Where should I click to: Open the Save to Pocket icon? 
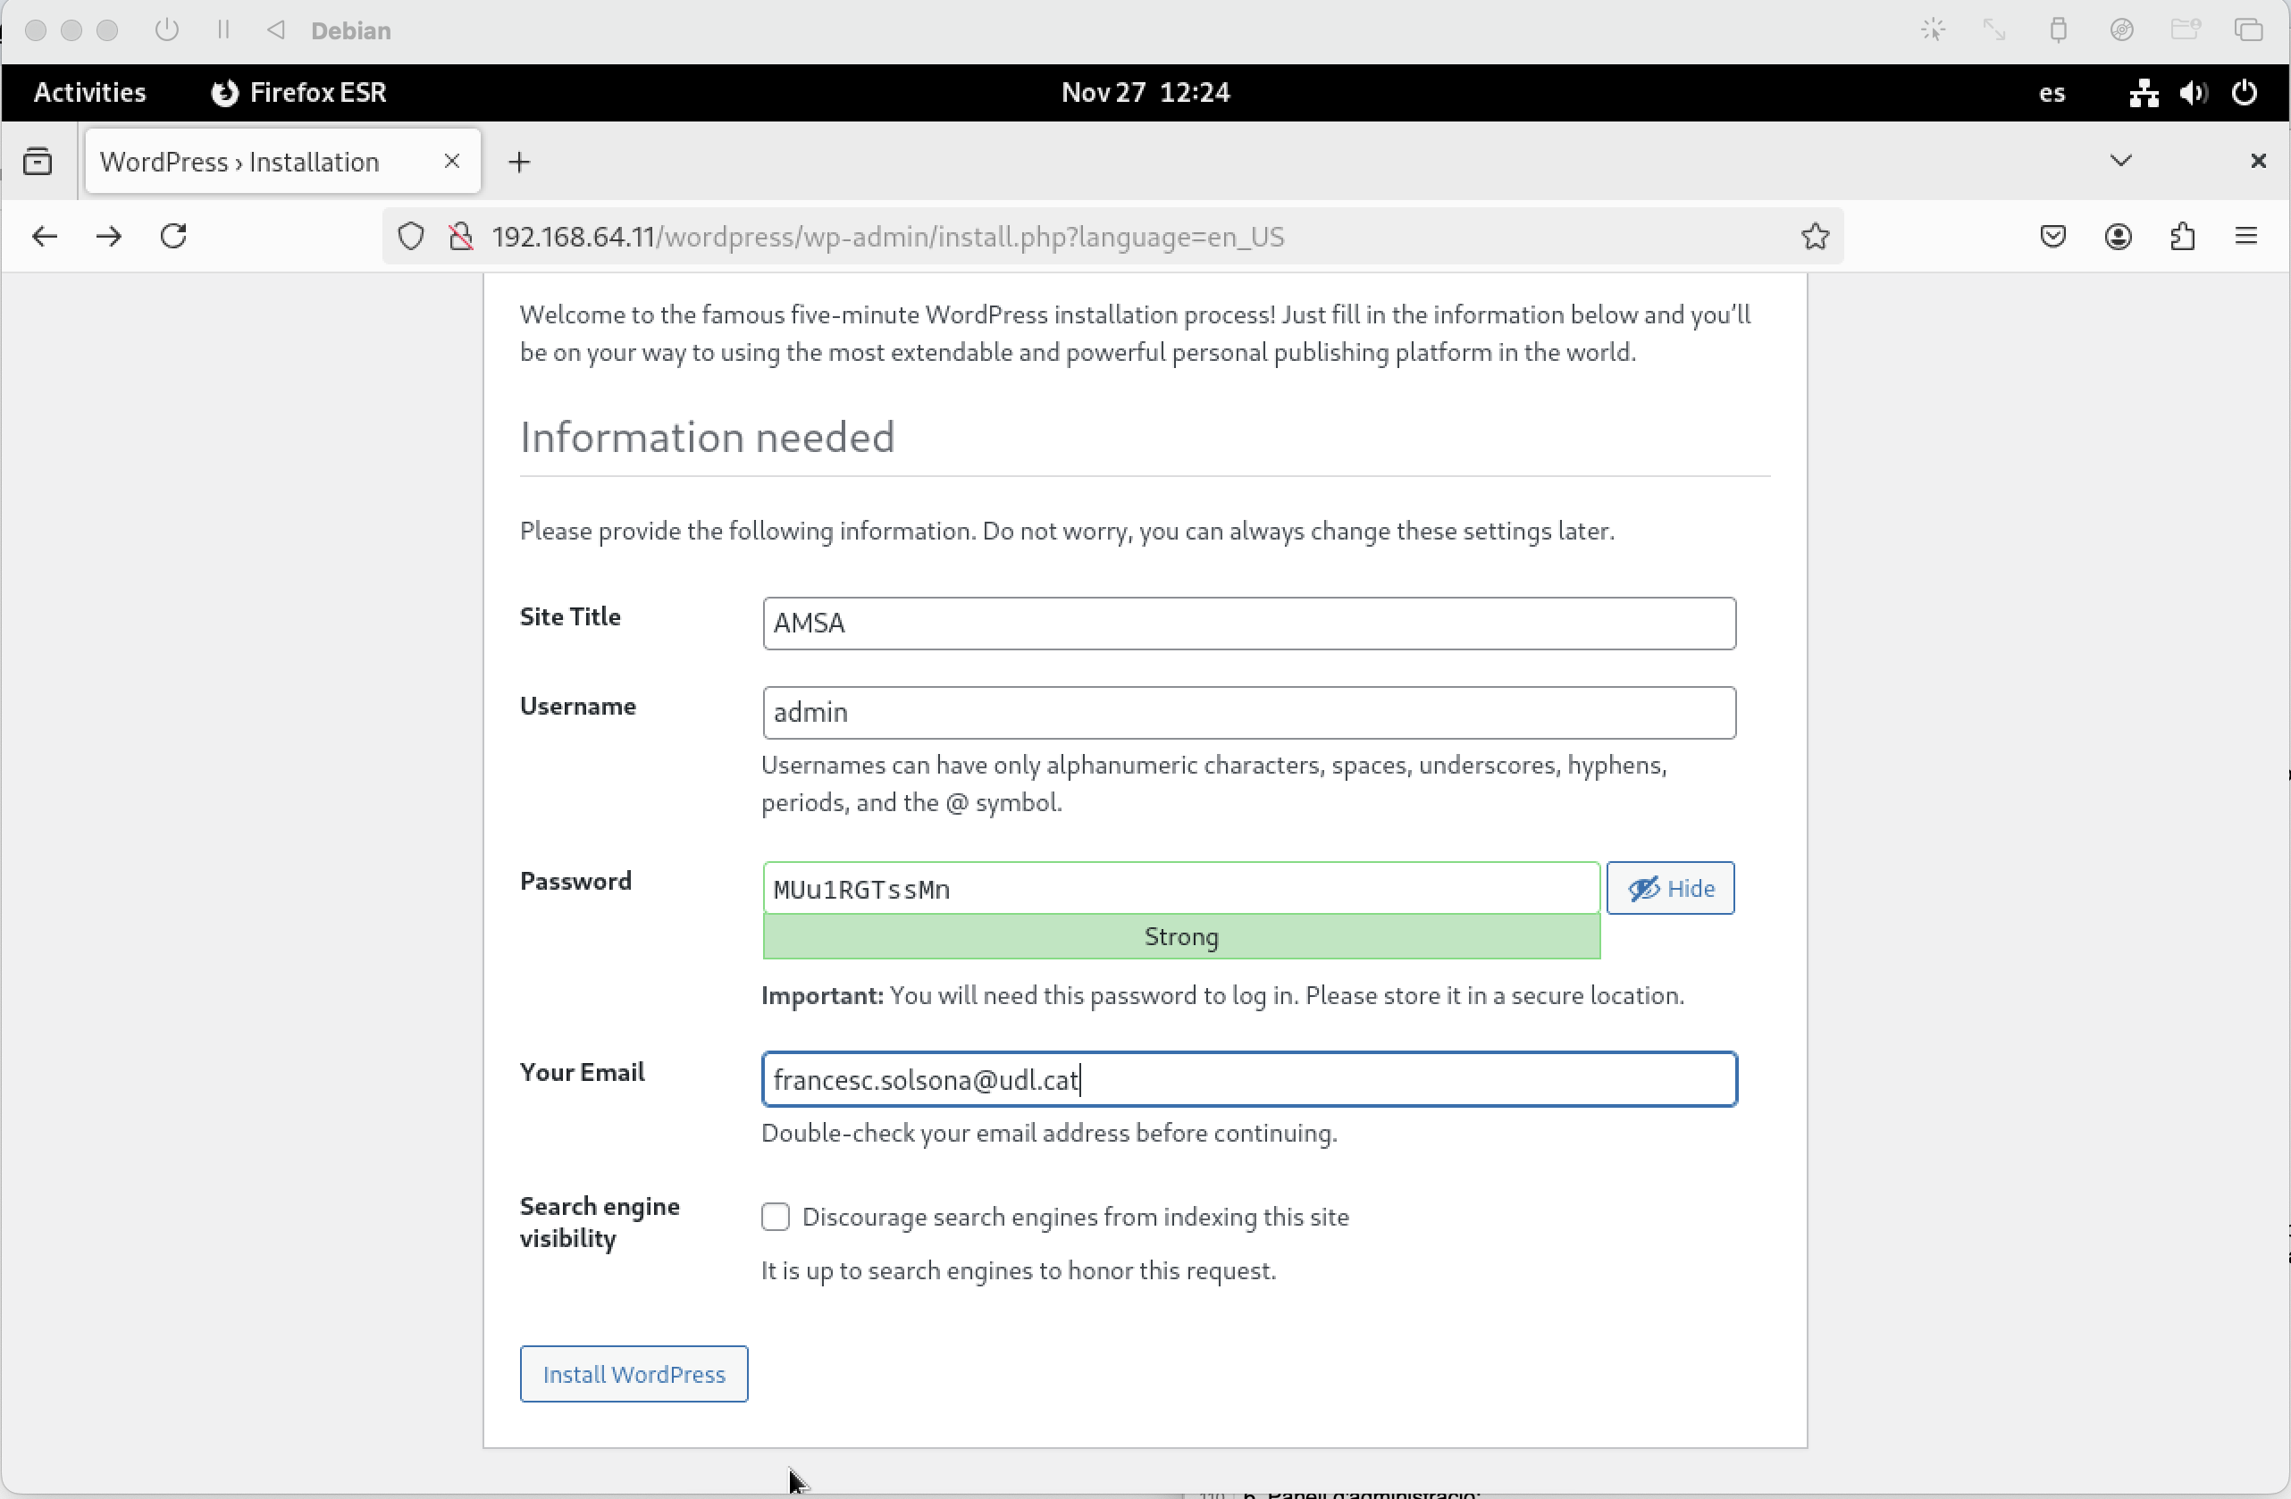(x=2053, y=237)
